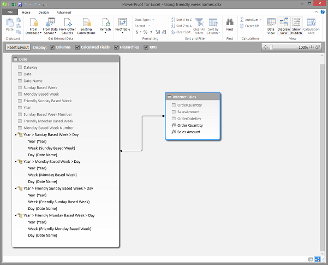Collapse Year > Friendly Sunday Based Week > Day
Screen dimensions: 328x265
[15, 189]
